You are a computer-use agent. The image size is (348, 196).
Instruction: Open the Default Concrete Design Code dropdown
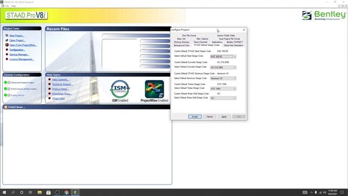coord(223,68)
